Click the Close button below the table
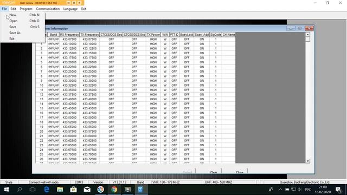 point(240,172)
